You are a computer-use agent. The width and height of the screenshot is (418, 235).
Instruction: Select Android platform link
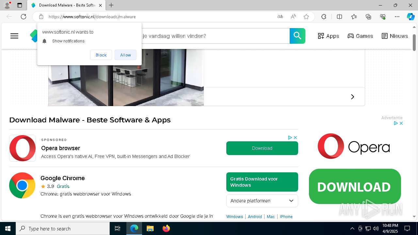point(255,216)
